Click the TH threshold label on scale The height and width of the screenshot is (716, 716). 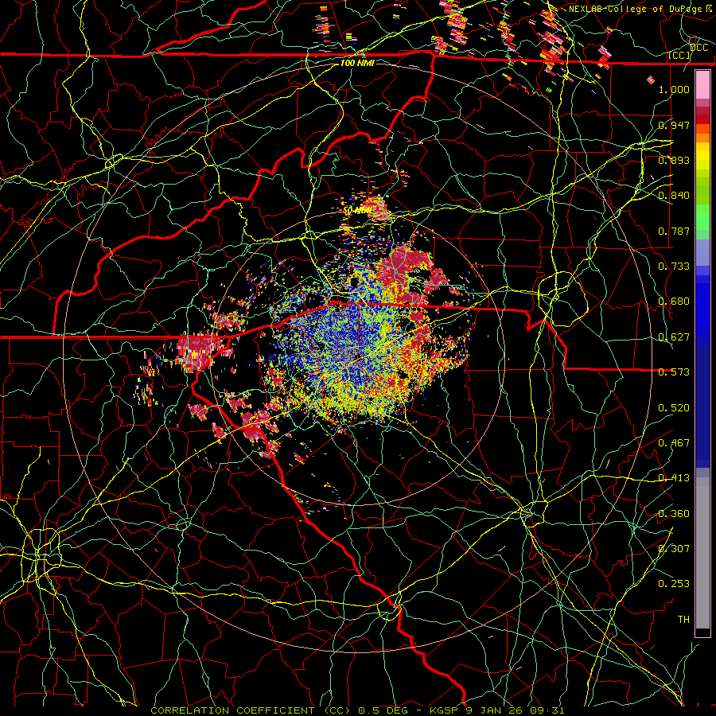click(x=683, y=620)
